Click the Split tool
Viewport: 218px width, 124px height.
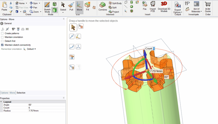pyautogui.click(x=113, y=7)
